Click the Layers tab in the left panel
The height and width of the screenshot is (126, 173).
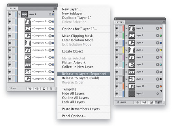click(x=12, y=8)
